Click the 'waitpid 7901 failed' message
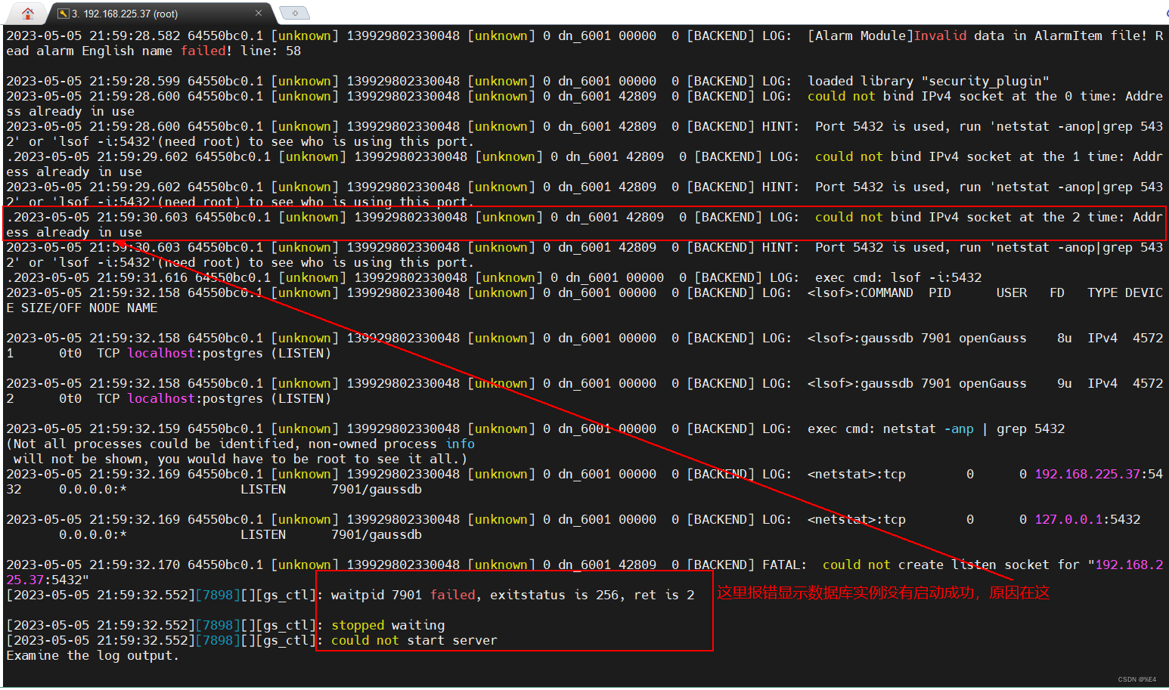This screenshot has height=690, width=1169. pos(454,595)
